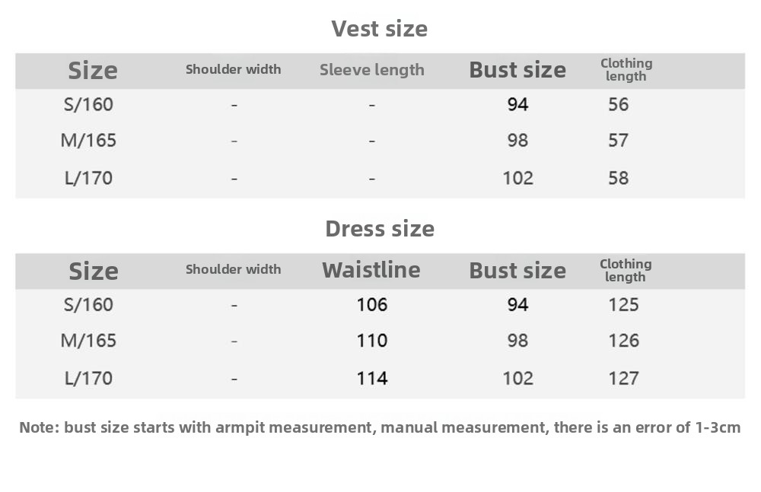Click dress clothing length value 127

(624, 379)
